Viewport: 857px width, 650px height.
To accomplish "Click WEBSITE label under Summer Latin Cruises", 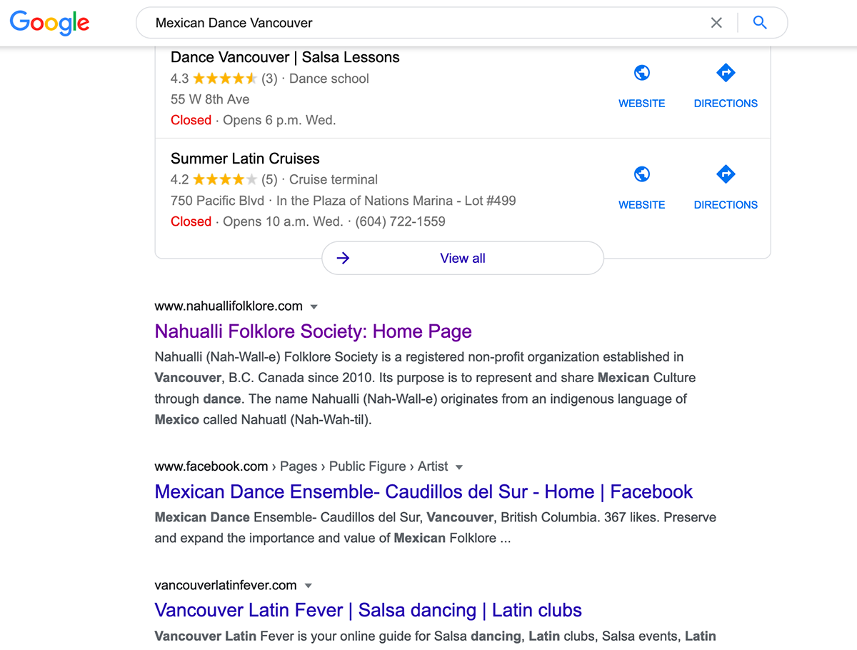I will pos(642,205).
